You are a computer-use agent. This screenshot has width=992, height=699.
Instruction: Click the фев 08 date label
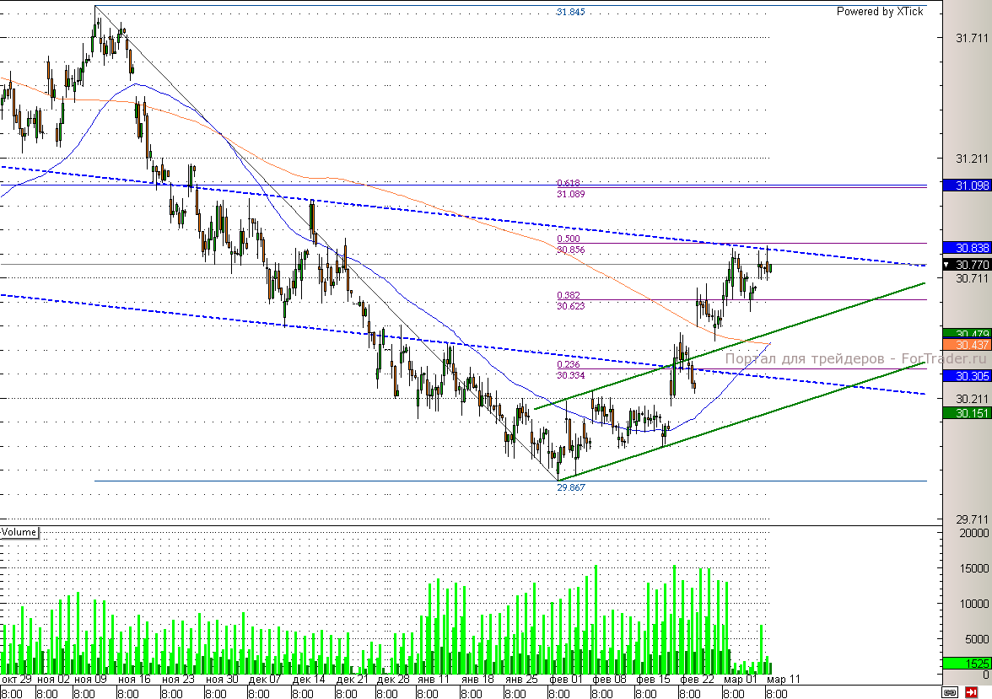(609, 680)
